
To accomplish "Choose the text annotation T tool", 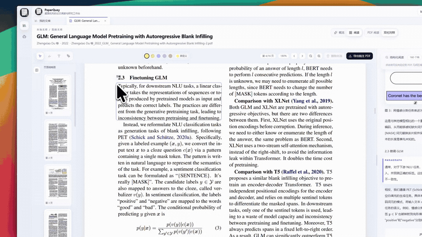I will click(x=59, y=56).
